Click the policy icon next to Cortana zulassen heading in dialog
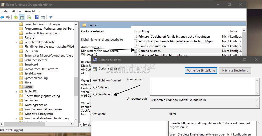262x136 pixels. pos(95,69)
